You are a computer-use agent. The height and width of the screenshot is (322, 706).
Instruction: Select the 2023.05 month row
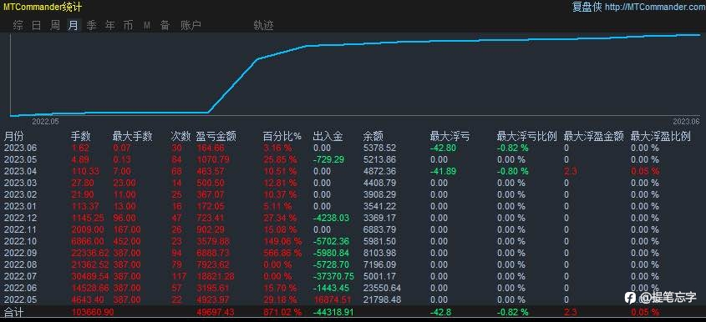coord(353,159)
